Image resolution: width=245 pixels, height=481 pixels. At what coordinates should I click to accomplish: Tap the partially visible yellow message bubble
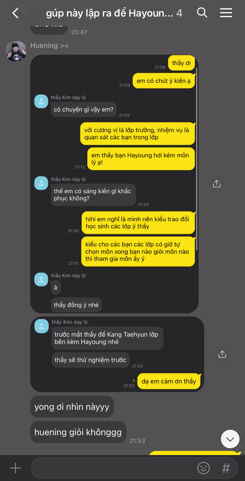(x=195, y=453)
